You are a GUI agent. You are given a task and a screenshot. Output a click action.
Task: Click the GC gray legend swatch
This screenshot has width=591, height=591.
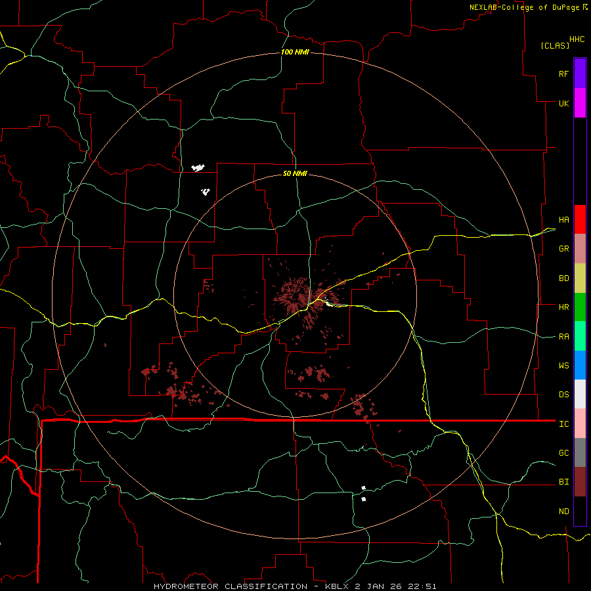pyautogui.click(x=580, y=452)
